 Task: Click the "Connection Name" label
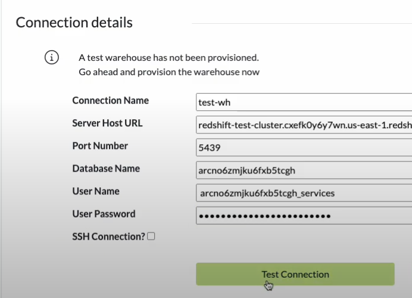pyautogui.click(x=110, y=100)
